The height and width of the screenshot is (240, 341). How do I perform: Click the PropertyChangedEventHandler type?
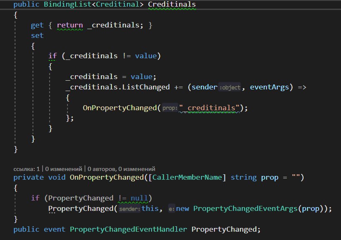[x=128, y=229]
